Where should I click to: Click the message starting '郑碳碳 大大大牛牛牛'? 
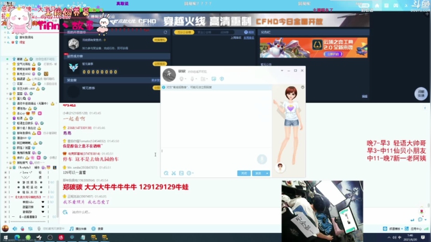(x=126, y=187)
